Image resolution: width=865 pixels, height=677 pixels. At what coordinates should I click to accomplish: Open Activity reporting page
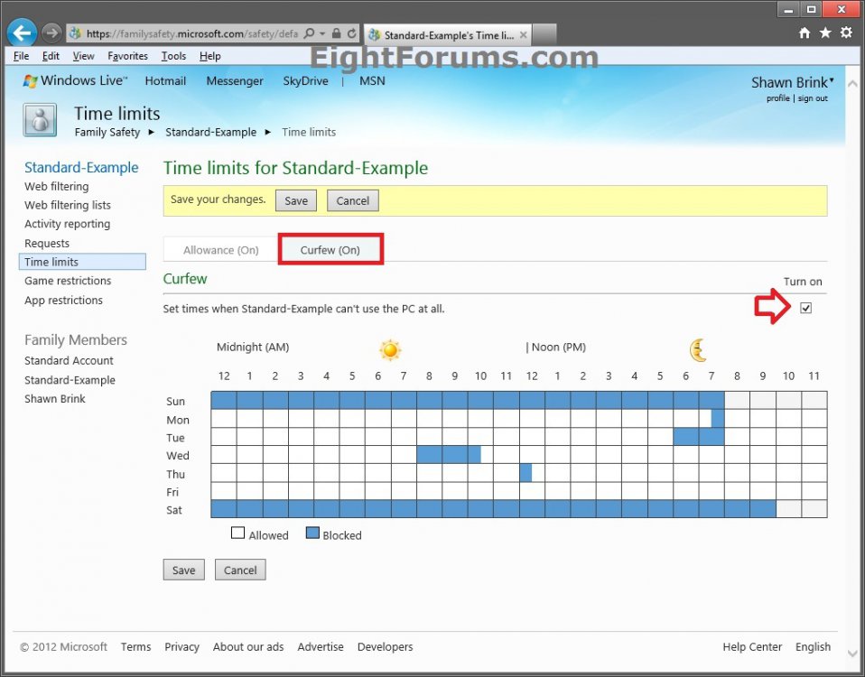pos(68,224)
